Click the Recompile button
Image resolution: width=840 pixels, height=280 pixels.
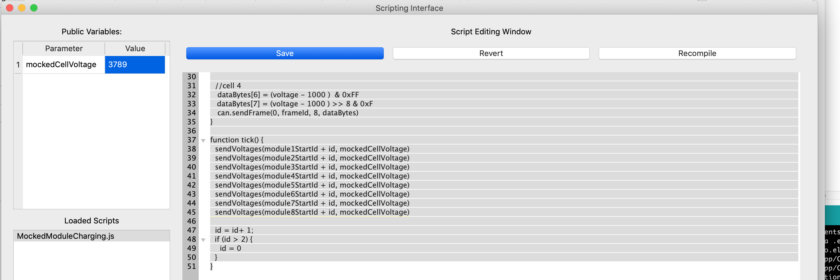tap(697, 53)
